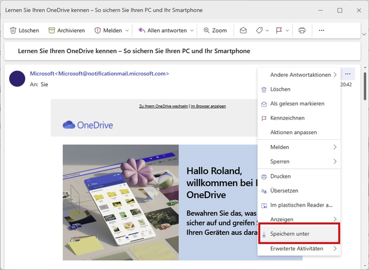Open the Im Browser anzeigen link
The width and height of the screenshot is (369, 270).
click(208, 106)
